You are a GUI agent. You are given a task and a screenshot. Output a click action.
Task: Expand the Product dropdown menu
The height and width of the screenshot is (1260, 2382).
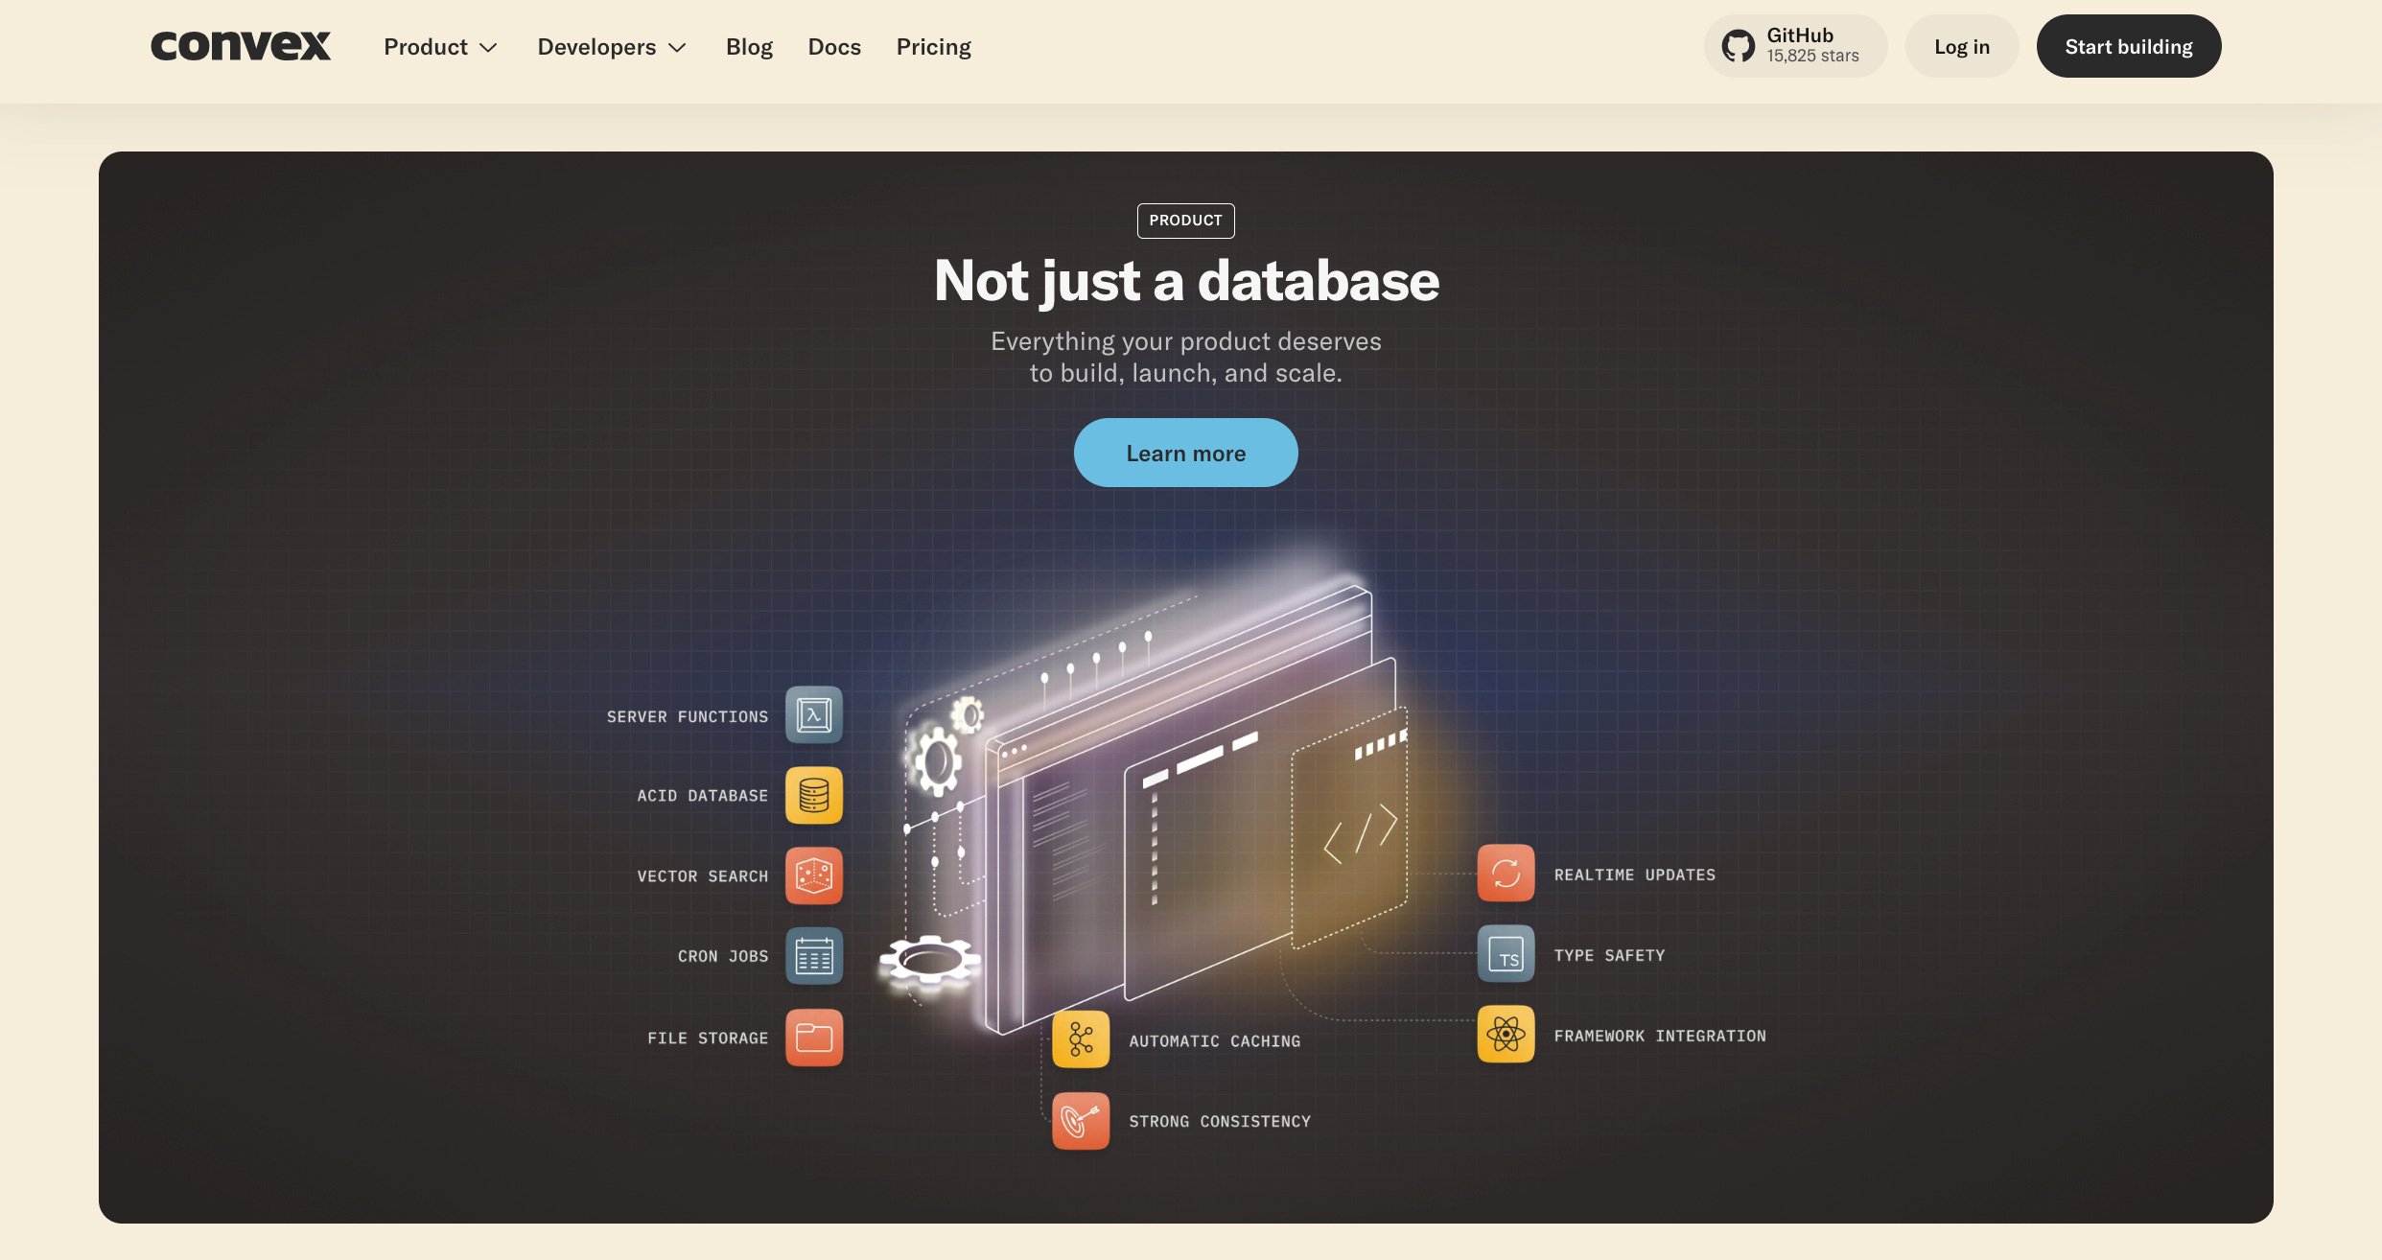pos(440,47)
